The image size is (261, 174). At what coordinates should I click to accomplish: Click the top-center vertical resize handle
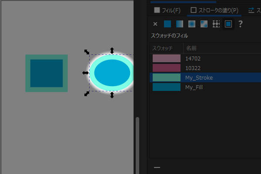click(112, 50)
